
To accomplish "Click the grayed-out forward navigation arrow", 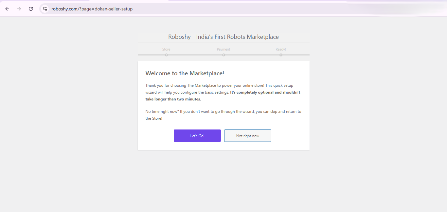I will (19, 9).
